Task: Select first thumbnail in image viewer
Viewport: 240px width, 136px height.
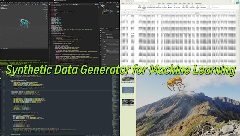Action: click(x=128, y=78)
